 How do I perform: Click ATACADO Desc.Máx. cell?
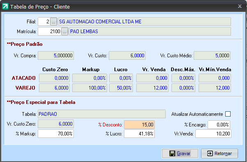(x=183, y=78)
